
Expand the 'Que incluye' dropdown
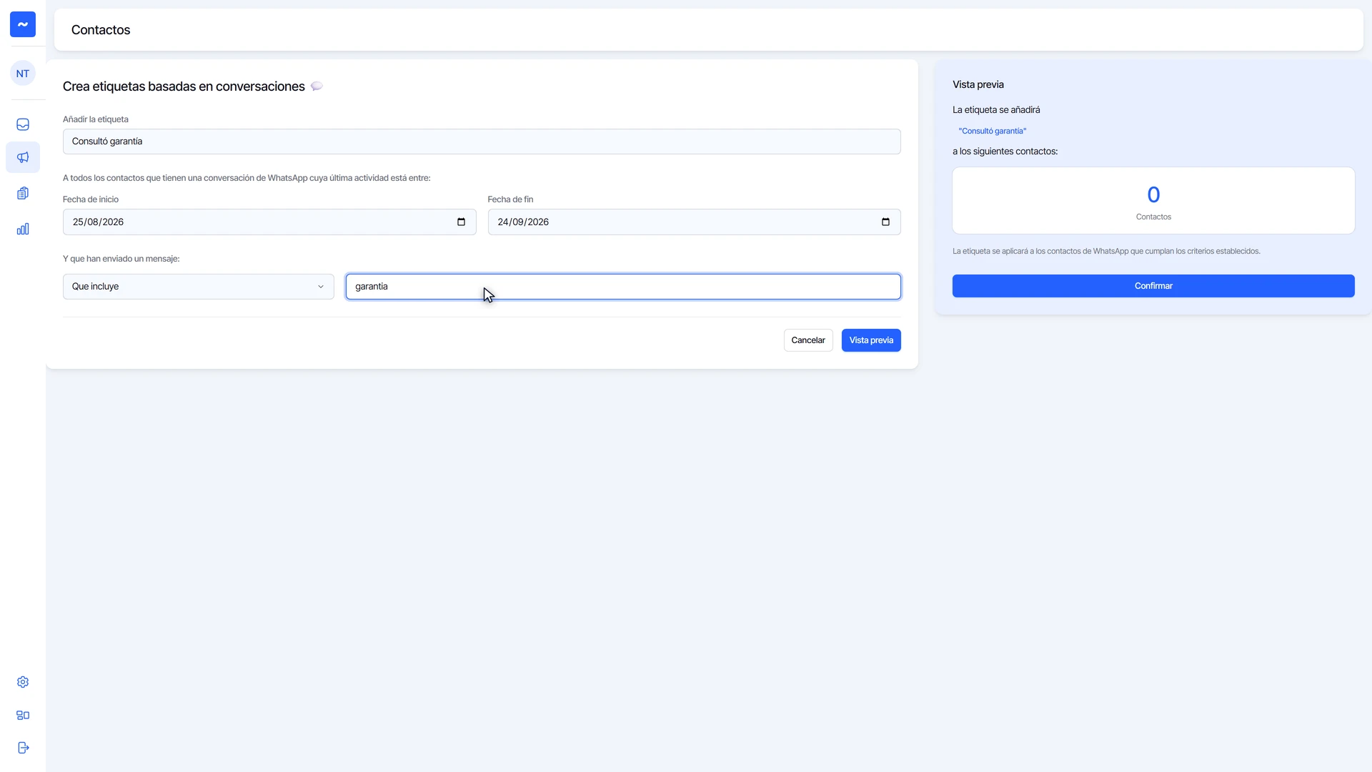click(x=198, y=287)
